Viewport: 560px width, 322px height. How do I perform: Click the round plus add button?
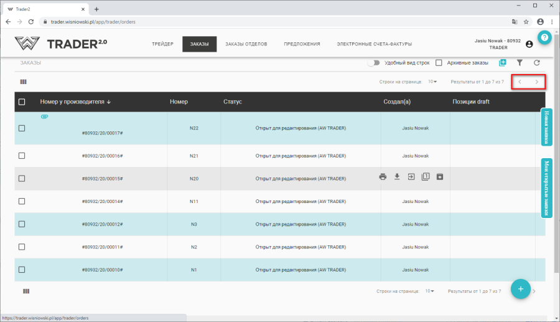[521, 288]
